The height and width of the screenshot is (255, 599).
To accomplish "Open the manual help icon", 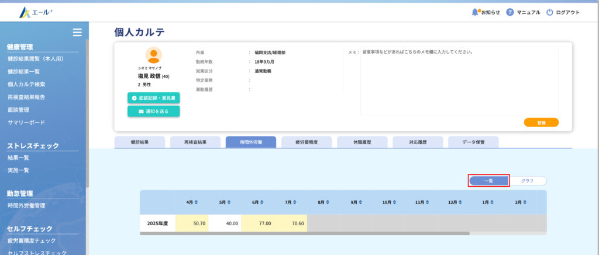I will tap(510, 12).
